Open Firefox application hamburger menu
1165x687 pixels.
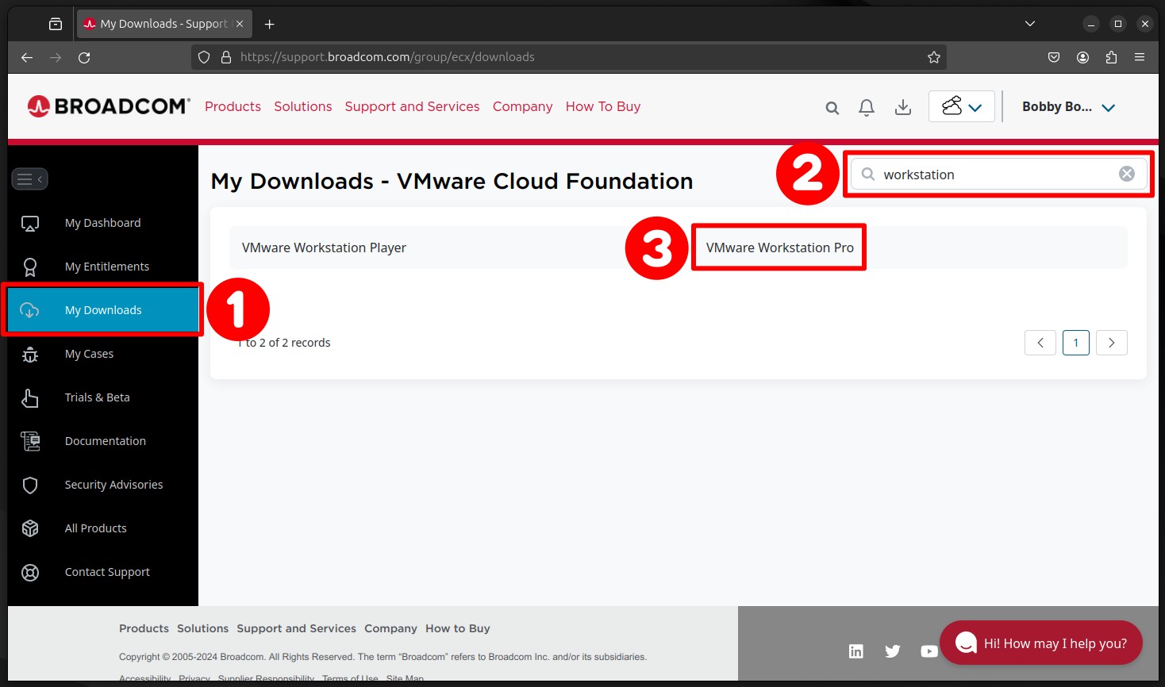coord(1140,57)
